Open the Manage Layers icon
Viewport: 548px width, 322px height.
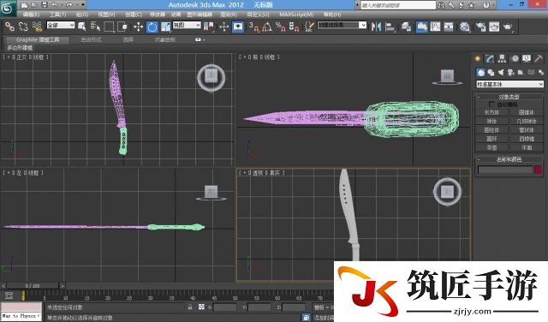click(x=406, y=27)
